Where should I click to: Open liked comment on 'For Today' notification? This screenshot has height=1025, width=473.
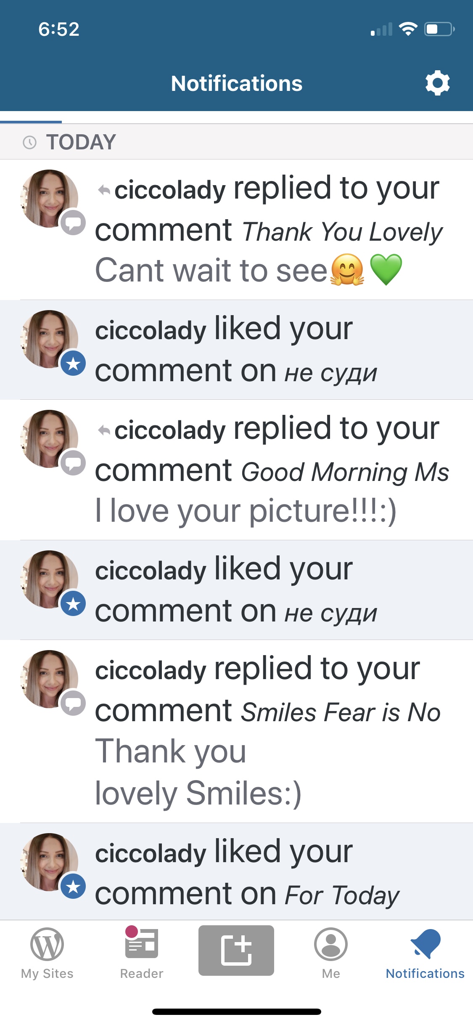[x=236, y=872]
